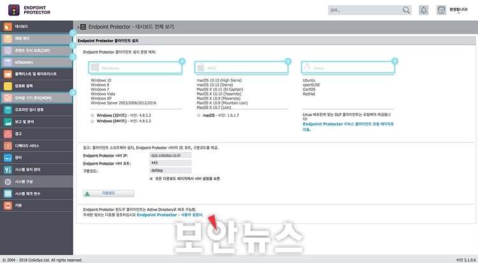The height and width of the screenshot is (263, 478).
Task: Open the 경고 warning triangle icon
Action: [x=8, y=134]
